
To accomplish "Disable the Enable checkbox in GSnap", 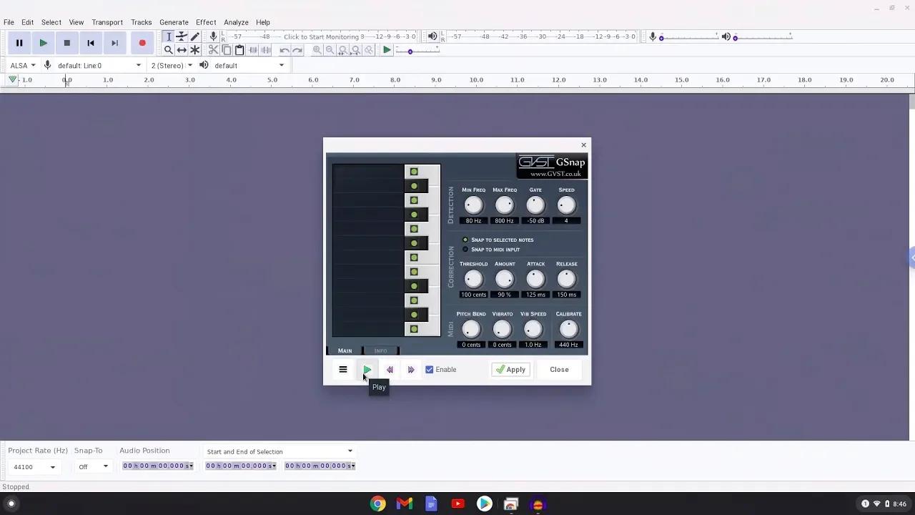I will 429,369.
